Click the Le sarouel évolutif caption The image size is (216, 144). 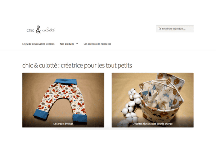tap(63, 123)
